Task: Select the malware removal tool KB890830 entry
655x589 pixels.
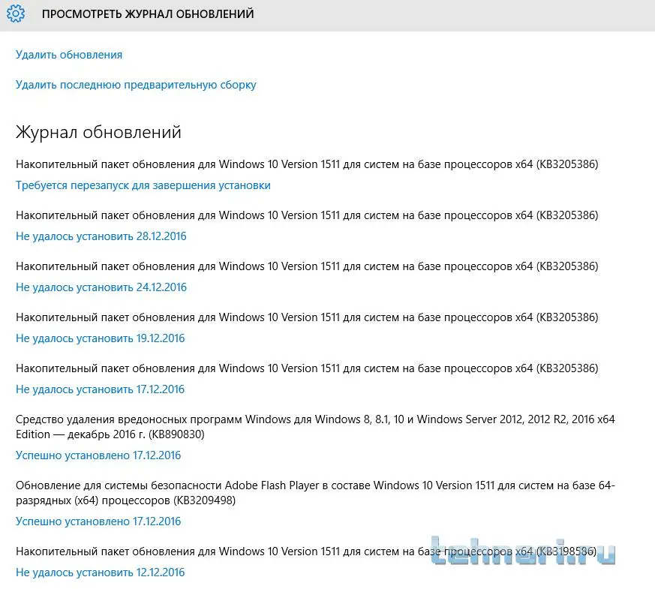Action: (x=315, y=427)
